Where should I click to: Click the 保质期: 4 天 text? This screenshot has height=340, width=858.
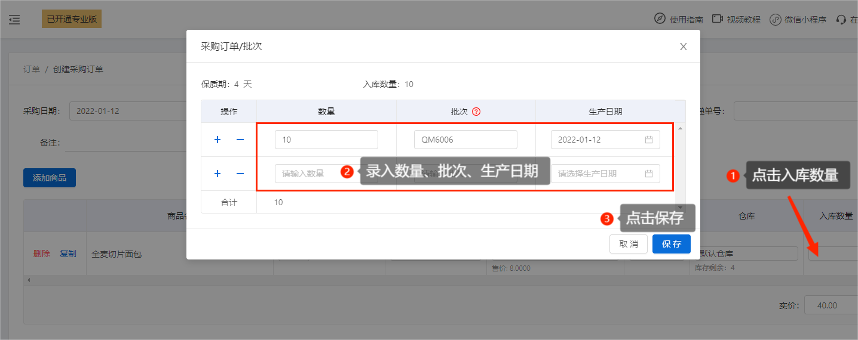226,84
